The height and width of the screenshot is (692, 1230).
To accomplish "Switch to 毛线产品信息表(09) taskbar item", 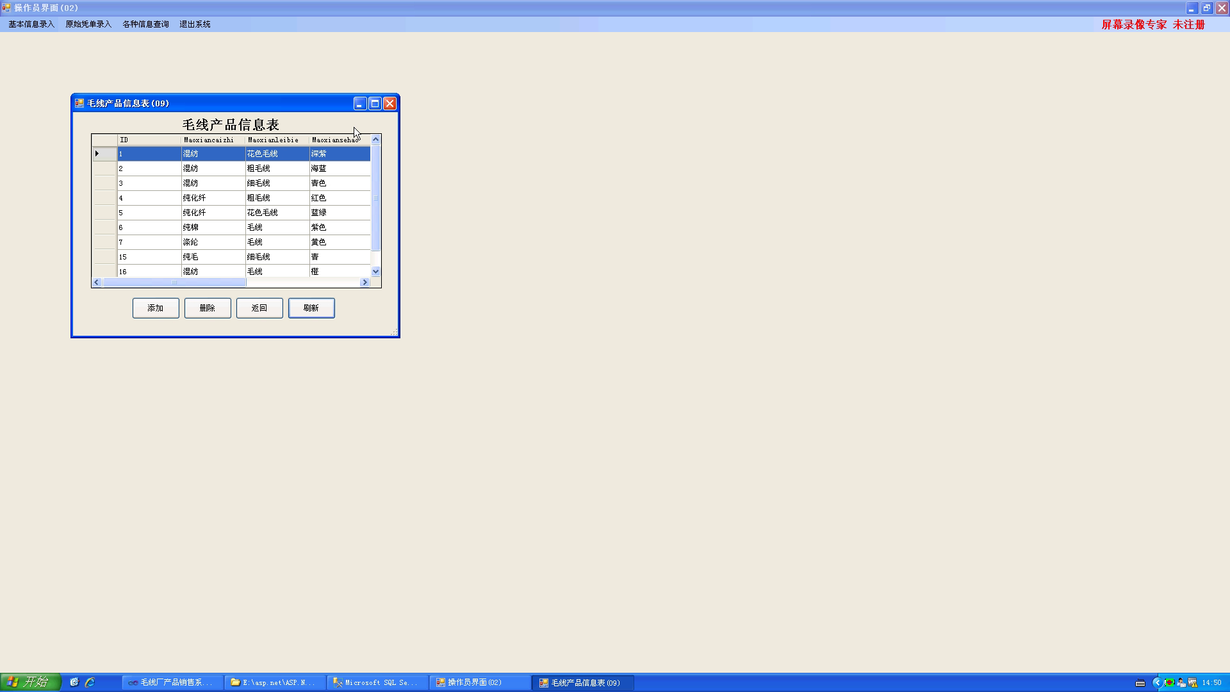I will pos(583,683).
